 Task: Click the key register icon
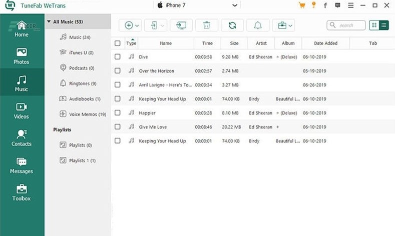coord(313,5)
